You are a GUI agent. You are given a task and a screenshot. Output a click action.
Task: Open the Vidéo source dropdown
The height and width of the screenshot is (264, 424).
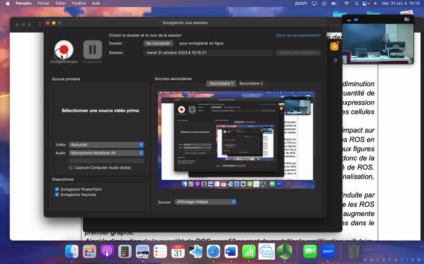[x=106, y=145]
